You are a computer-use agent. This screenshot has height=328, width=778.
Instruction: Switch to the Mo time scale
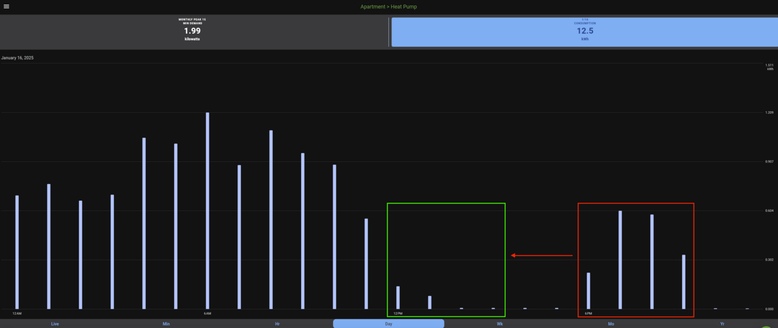[x=611, y=324]
